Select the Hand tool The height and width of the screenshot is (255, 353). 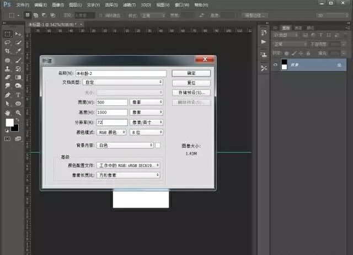click(8, 112)
